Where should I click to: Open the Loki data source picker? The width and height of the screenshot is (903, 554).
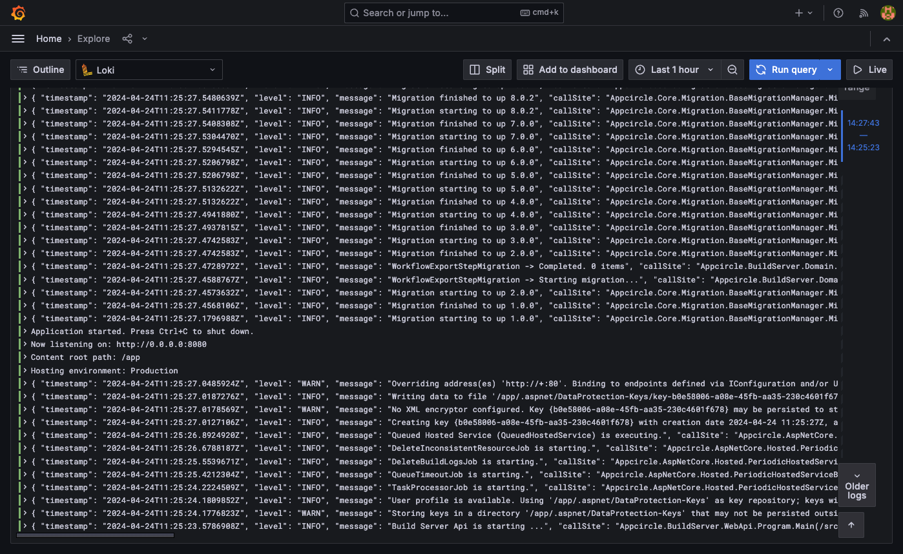tap(149, 70)
